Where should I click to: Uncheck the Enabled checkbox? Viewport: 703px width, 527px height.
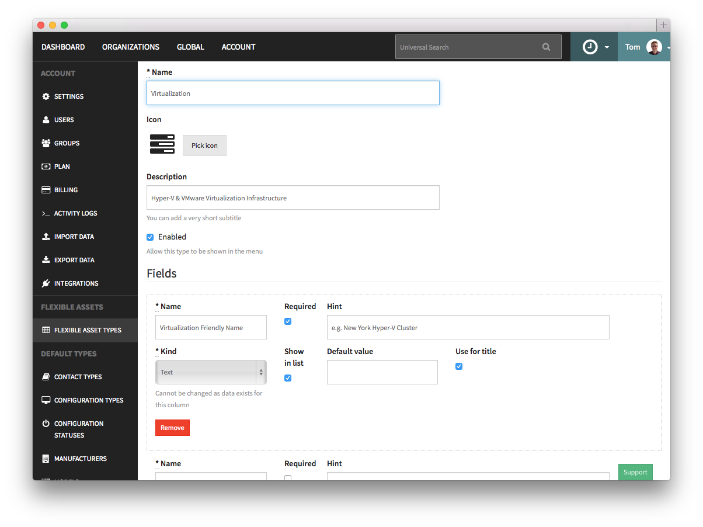coord(150,237)
